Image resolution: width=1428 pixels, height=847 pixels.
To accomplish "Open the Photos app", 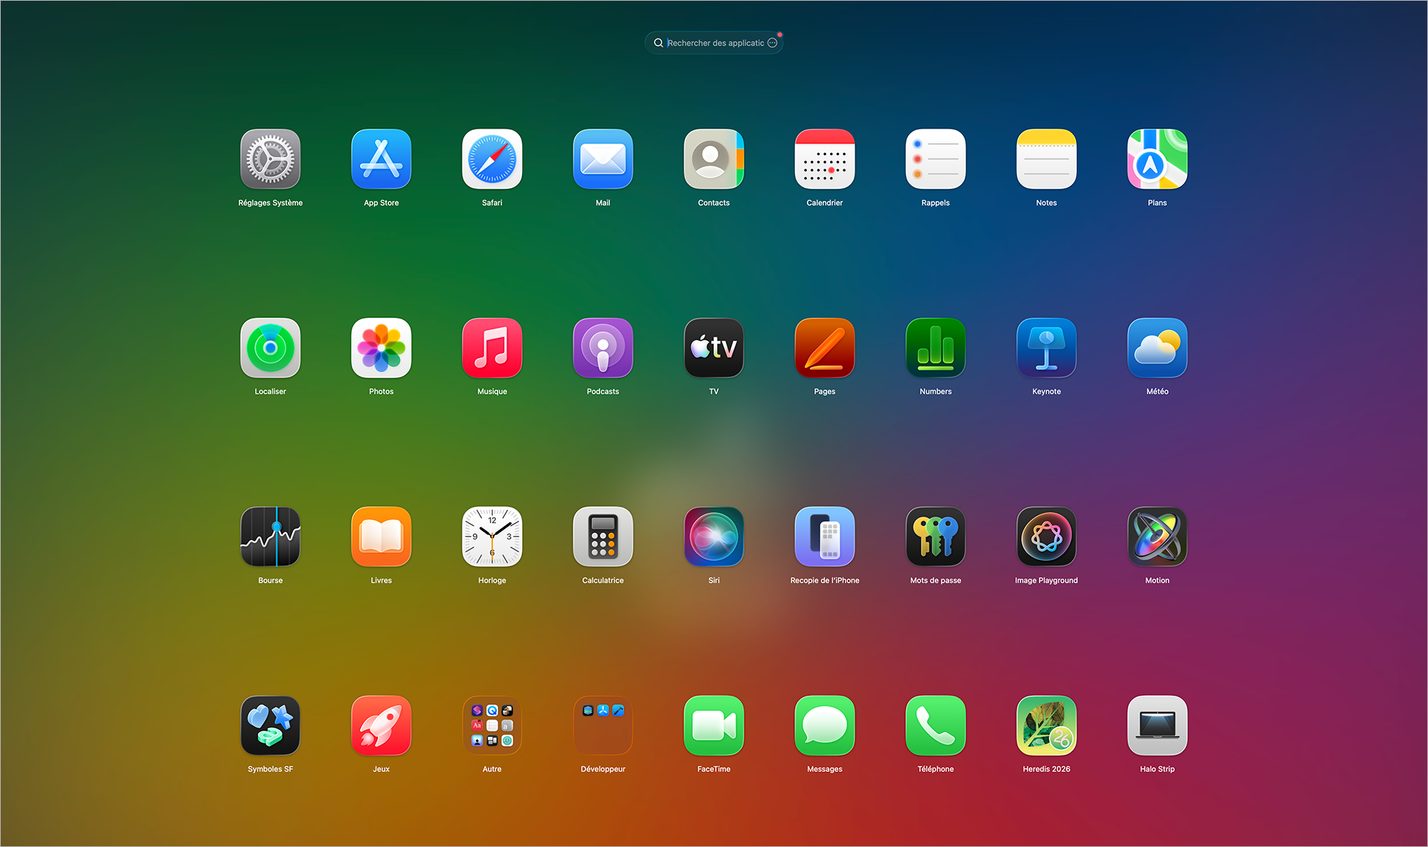I will pos(381,348).
